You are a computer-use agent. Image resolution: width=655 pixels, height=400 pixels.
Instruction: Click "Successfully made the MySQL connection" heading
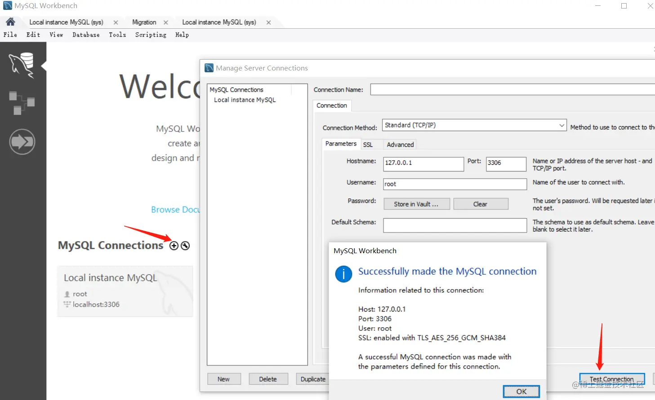447,272
